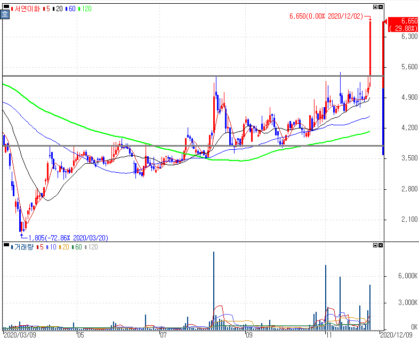Click the blue '호' quote button
419x338 pixels.
(x=5, y=14)
